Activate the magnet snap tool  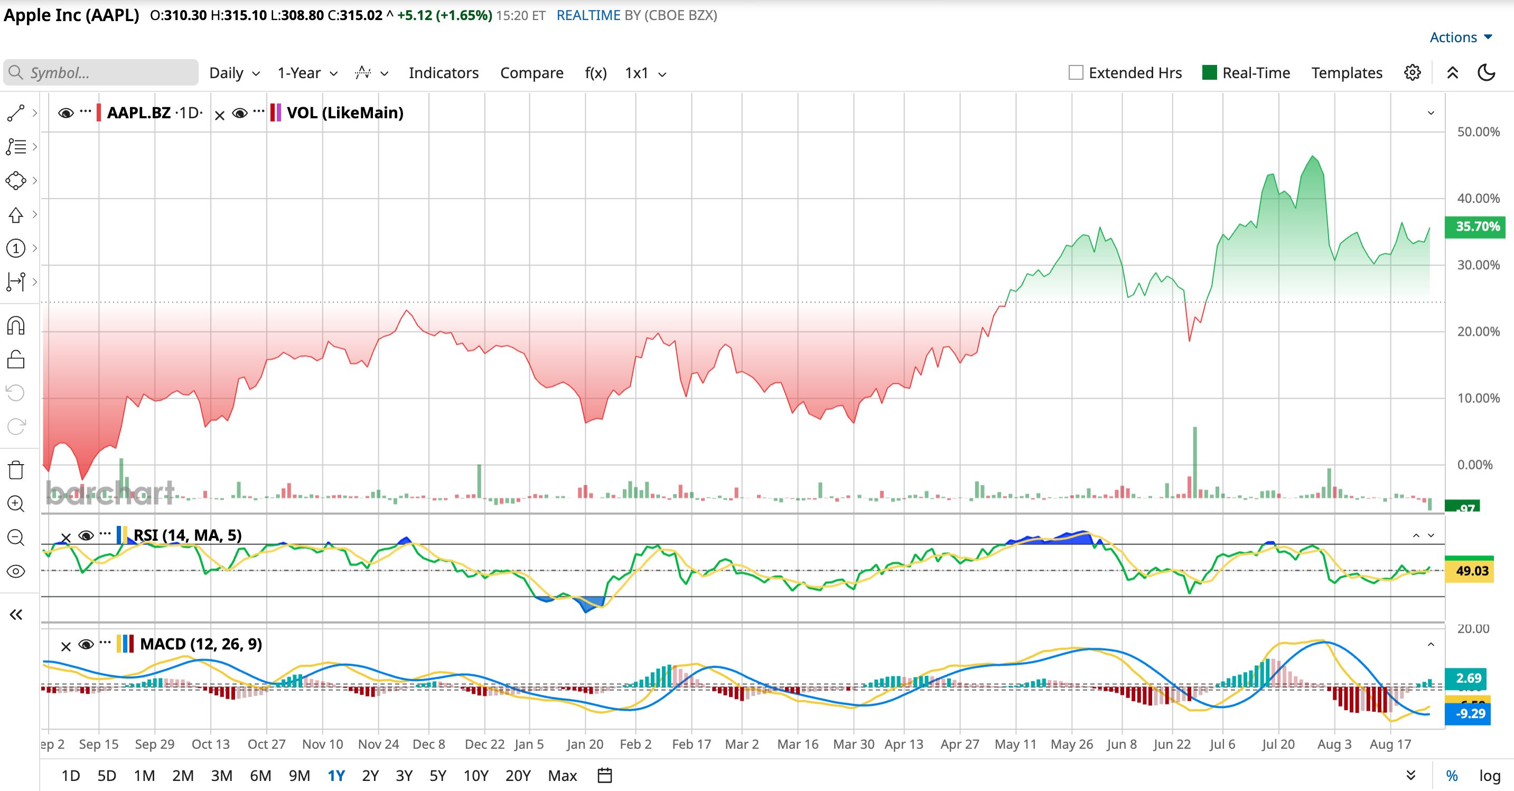pyautogui.click(x=16, y=325)
